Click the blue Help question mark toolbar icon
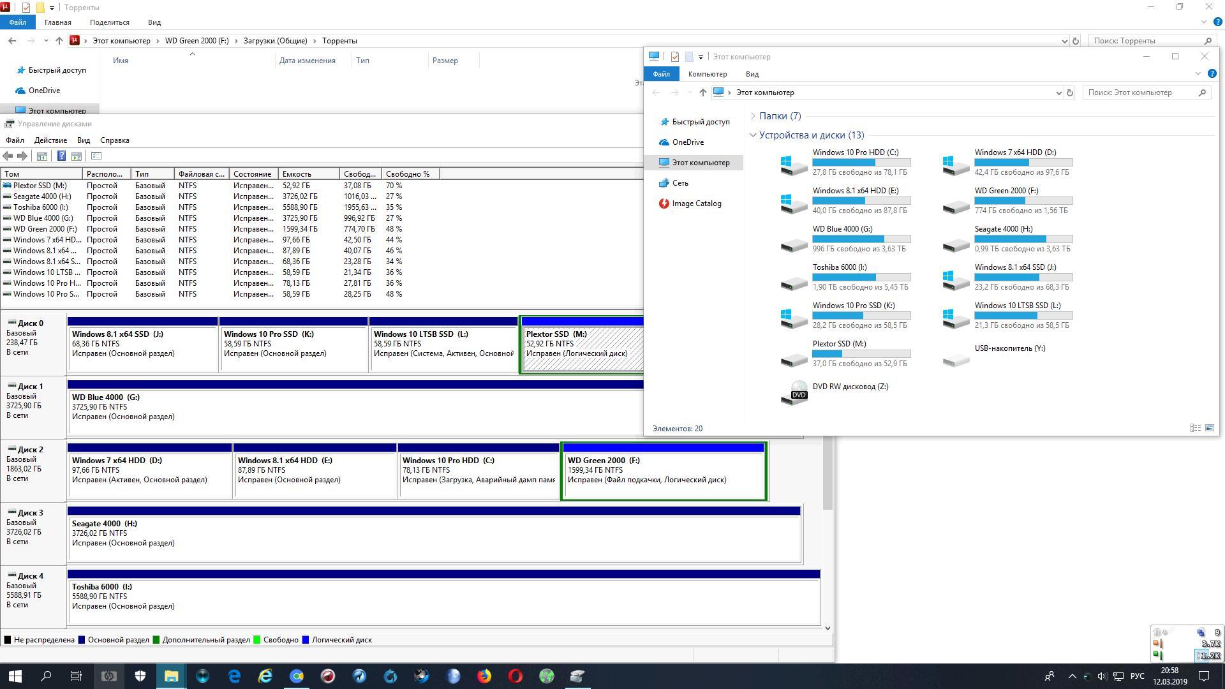 tap(61, 156)
